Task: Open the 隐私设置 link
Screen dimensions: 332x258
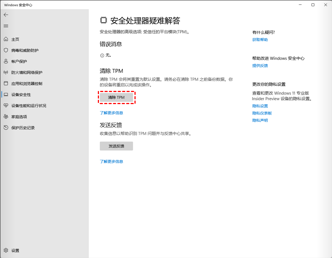Action: pos(260,106)
